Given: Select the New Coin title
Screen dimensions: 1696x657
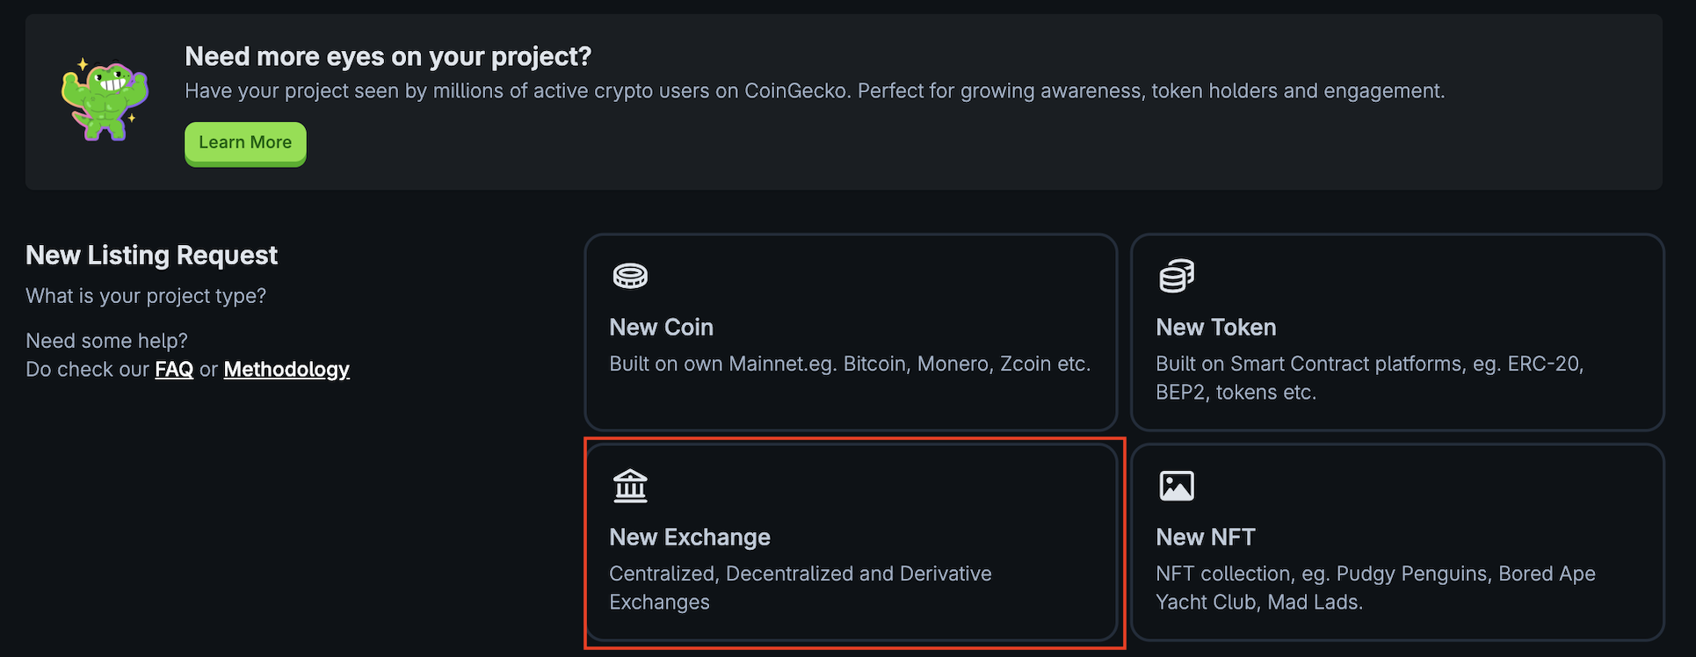Looking at the screenshot, I should pos(661,328).
